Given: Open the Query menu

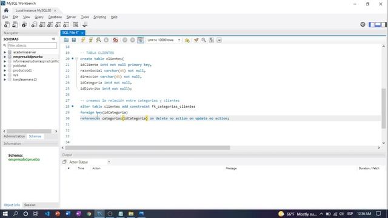Looking at the screenshot, I should (x=39, y=17).
